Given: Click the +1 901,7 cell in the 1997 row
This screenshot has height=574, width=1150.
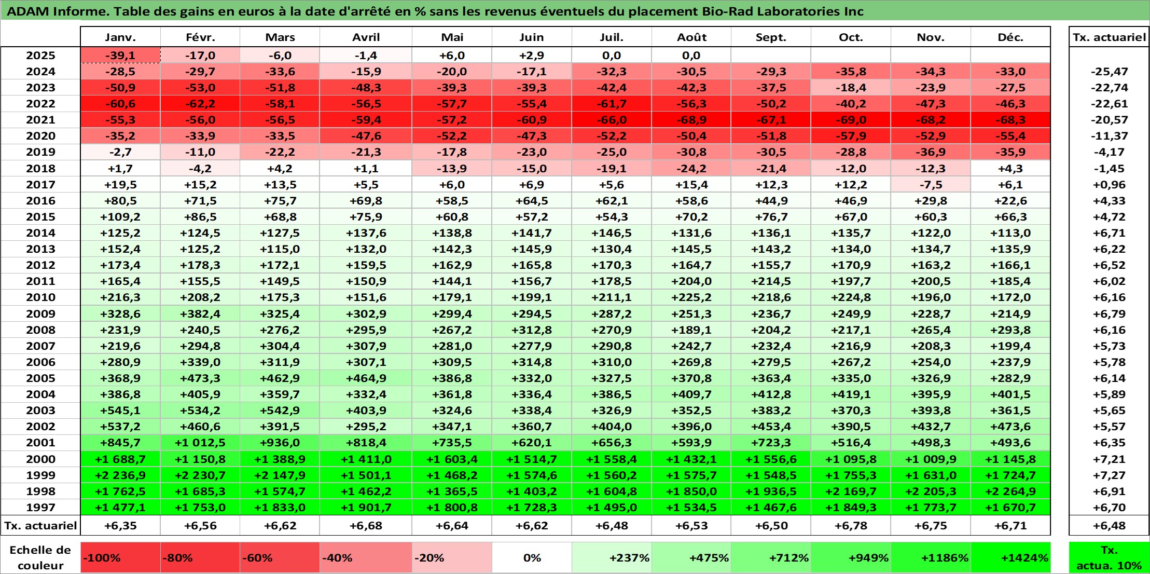Looking at the screenshot, I should click(x=366, y=508).
